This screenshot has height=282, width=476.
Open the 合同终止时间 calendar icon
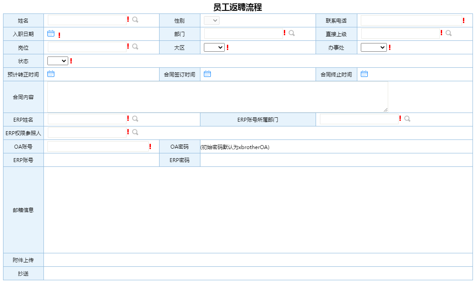(364, 74)
